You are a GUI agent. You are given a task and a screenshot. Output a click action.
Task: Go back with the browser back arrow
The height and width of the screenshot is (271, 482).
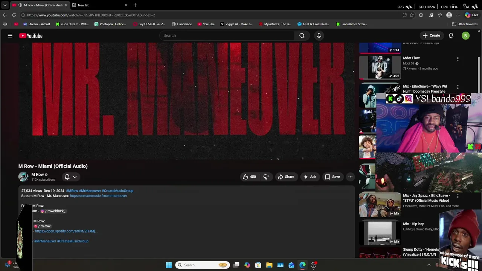coord(5,15)
